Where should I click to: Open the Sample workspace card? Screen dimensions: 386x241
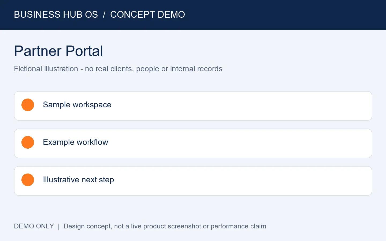pyautogui.click(x=193, y=106)
